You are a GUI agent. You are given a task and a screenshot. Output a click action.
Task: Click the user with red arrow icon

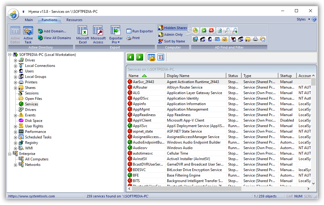(233, 39)
